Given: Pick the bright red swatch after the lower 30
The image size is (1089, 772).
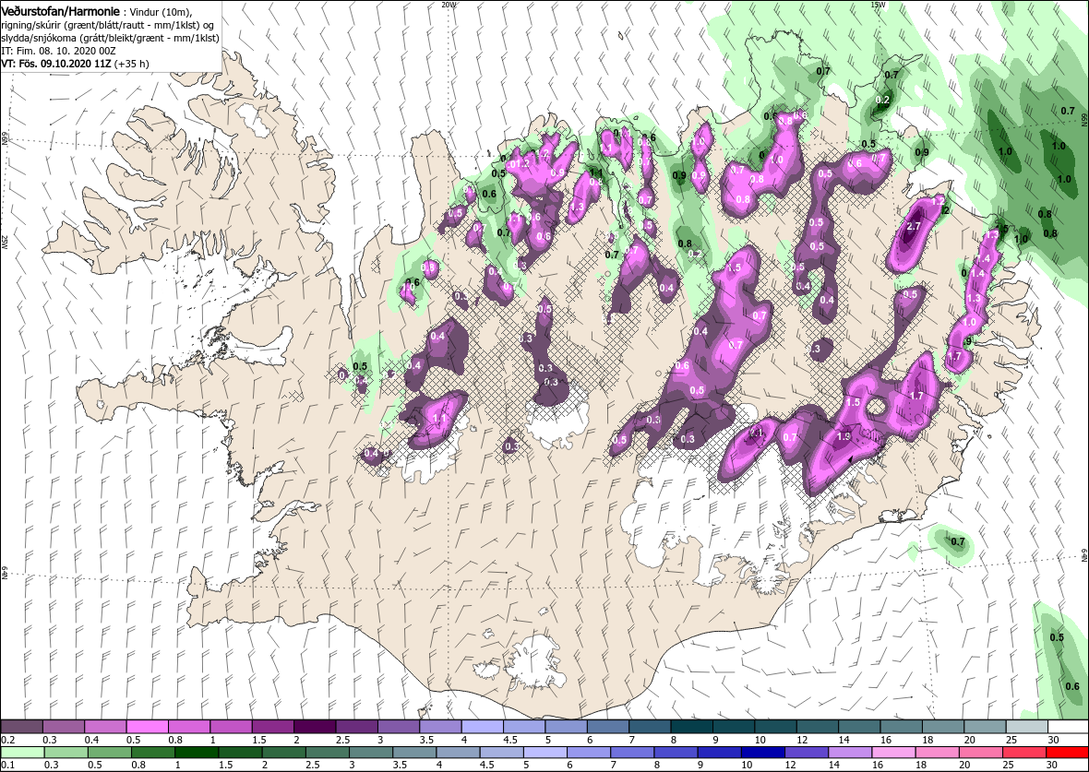Looking at the screenshot, I should 1067,754.
